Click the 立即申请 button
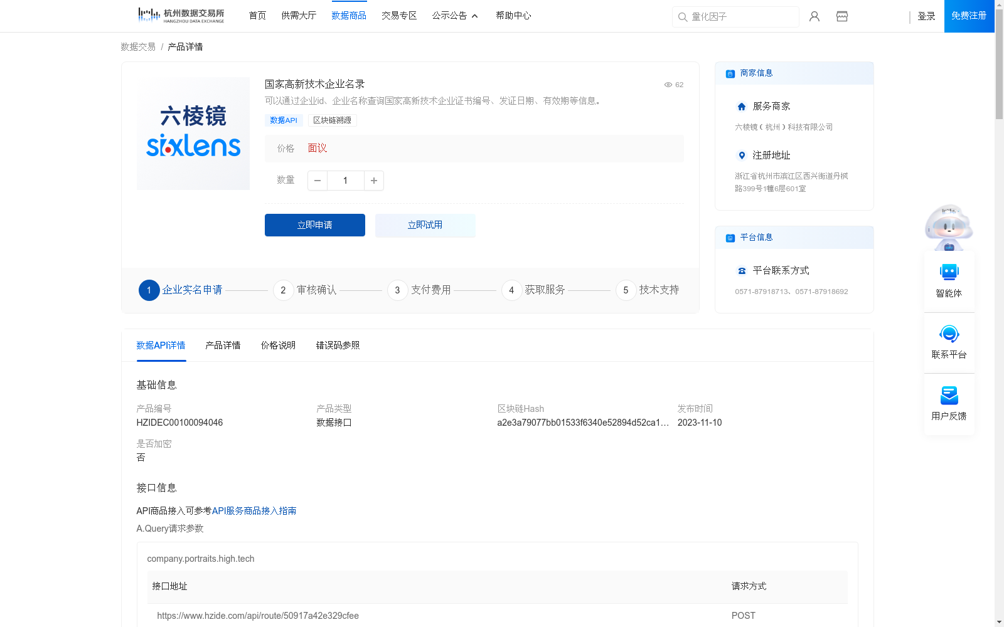Screen dimensions: 1004x627 tap(314, 225)
